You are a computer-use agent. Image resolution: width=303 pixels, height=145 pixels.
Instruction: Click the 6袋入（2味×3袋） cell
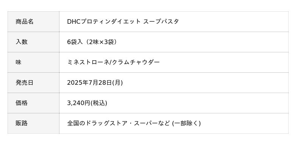click(x=174, y=42)
